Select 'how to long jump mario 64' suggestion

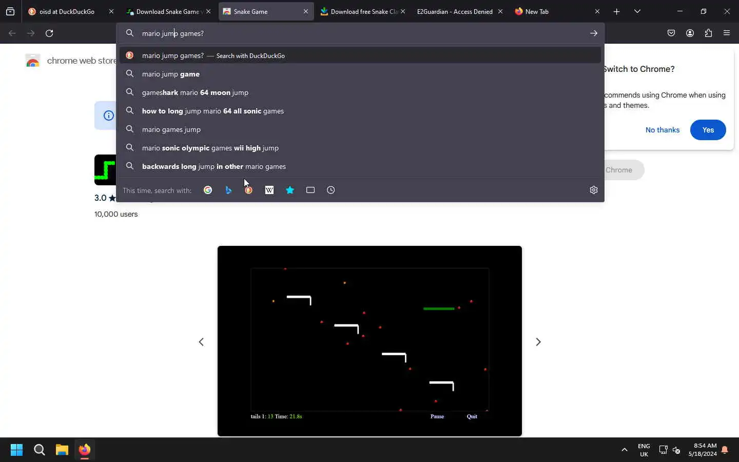pyautogui.click(x=360, y=111)
